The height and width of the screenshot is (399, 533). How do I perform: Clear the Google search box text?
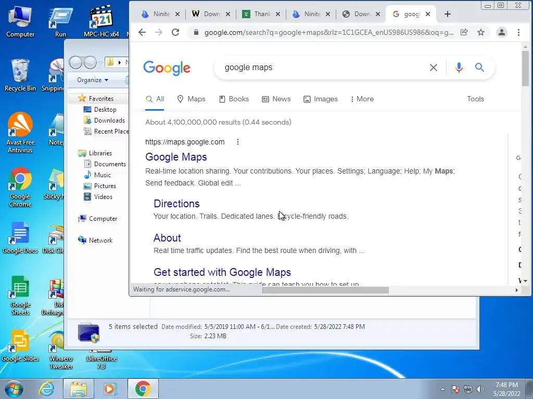434,68
